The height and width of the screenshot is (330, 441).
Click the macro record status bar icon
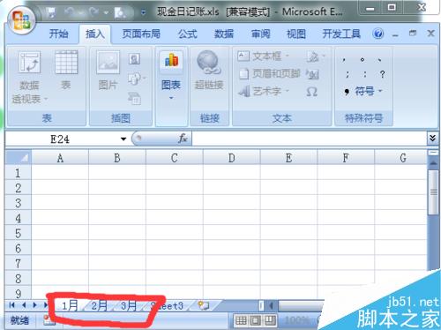tap(49, 320)
